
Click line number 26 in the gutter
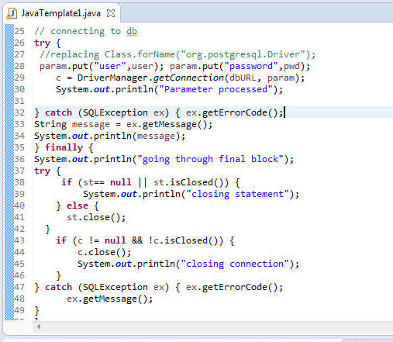tap(19, 43)
